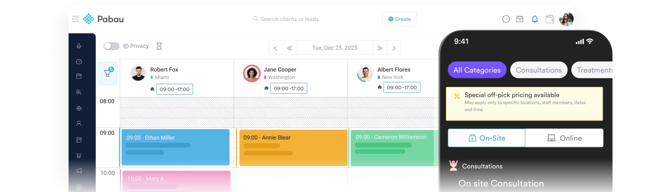Open date picker Tue, Dec 25, 2025

tap(335, 48)
